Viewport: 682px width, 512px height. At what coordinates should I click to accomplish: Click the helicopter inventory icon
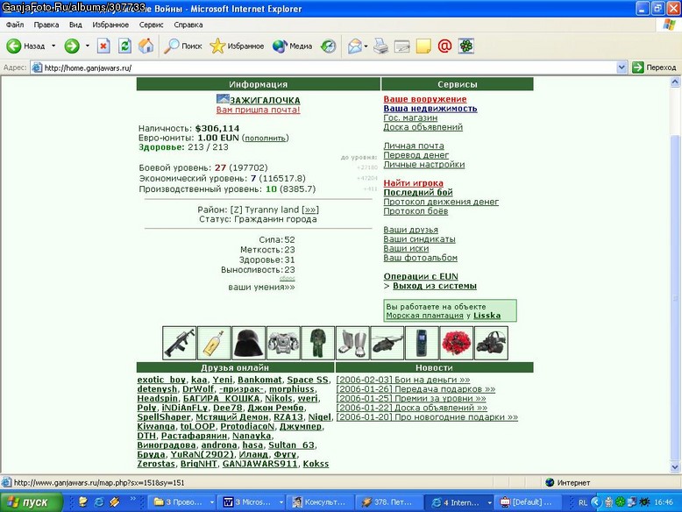click(x=387, y=343)
